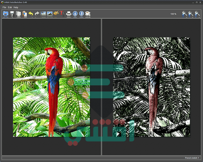
Task: Close the FotoSketcher window
Action: point(200,2)
